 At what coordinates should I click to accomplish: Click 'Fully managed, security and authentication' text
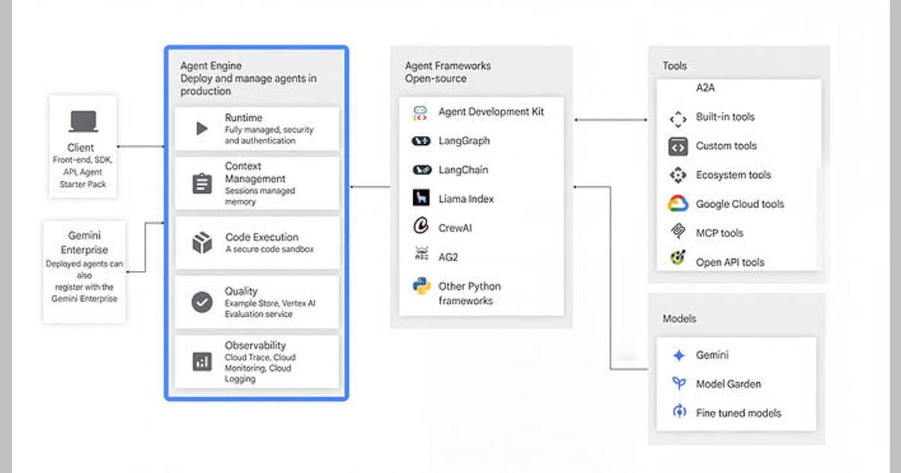coord(269,135)
